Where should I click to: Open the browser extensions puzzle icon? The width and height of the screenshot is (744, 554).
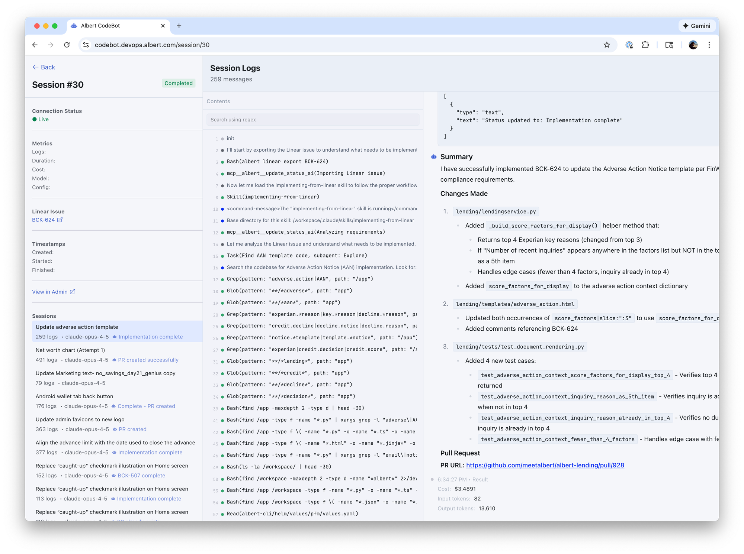coord(645,45)
